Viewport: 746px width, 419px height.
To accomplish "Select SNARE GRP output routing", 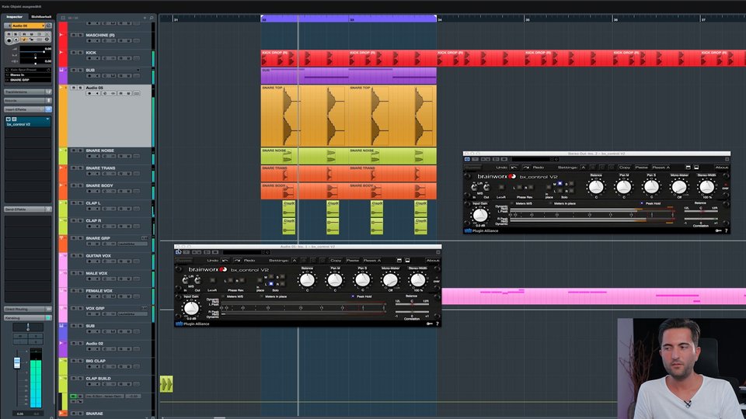I will pos(28,80).
